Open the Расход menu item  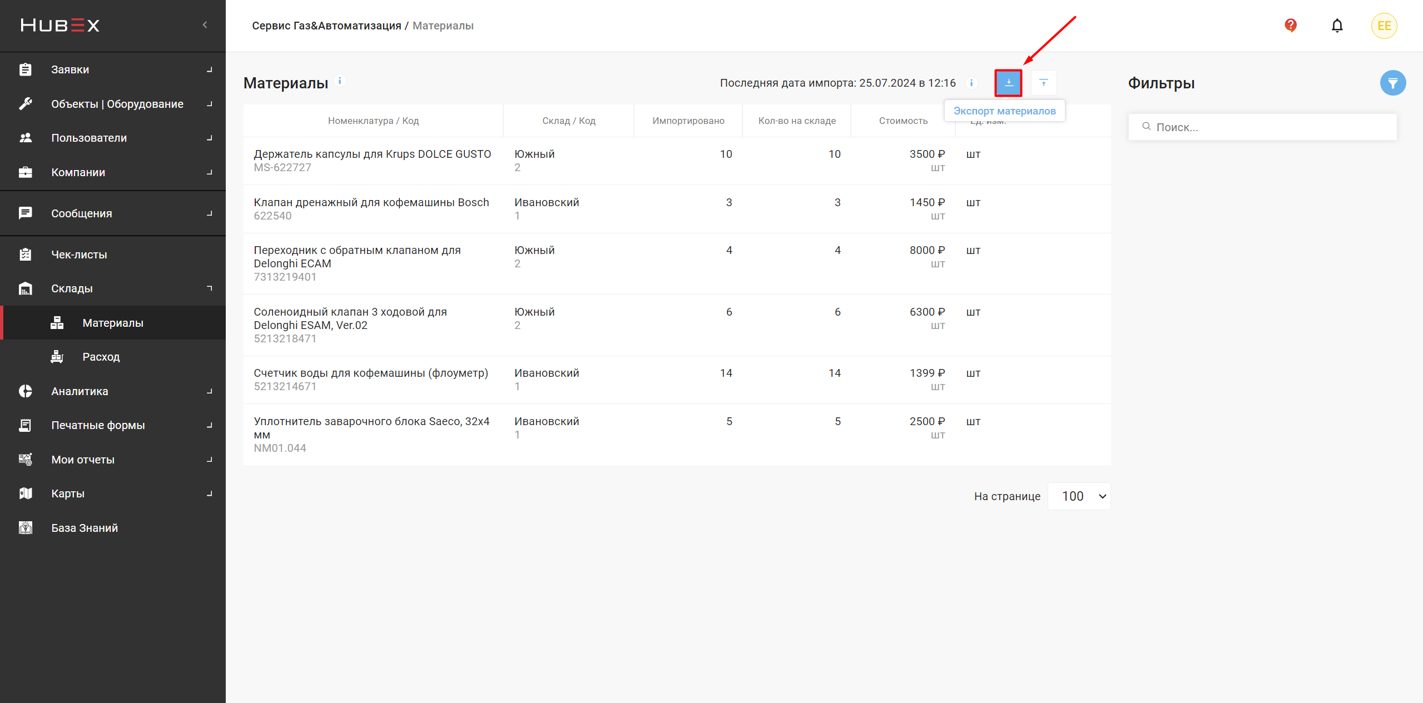101,357
